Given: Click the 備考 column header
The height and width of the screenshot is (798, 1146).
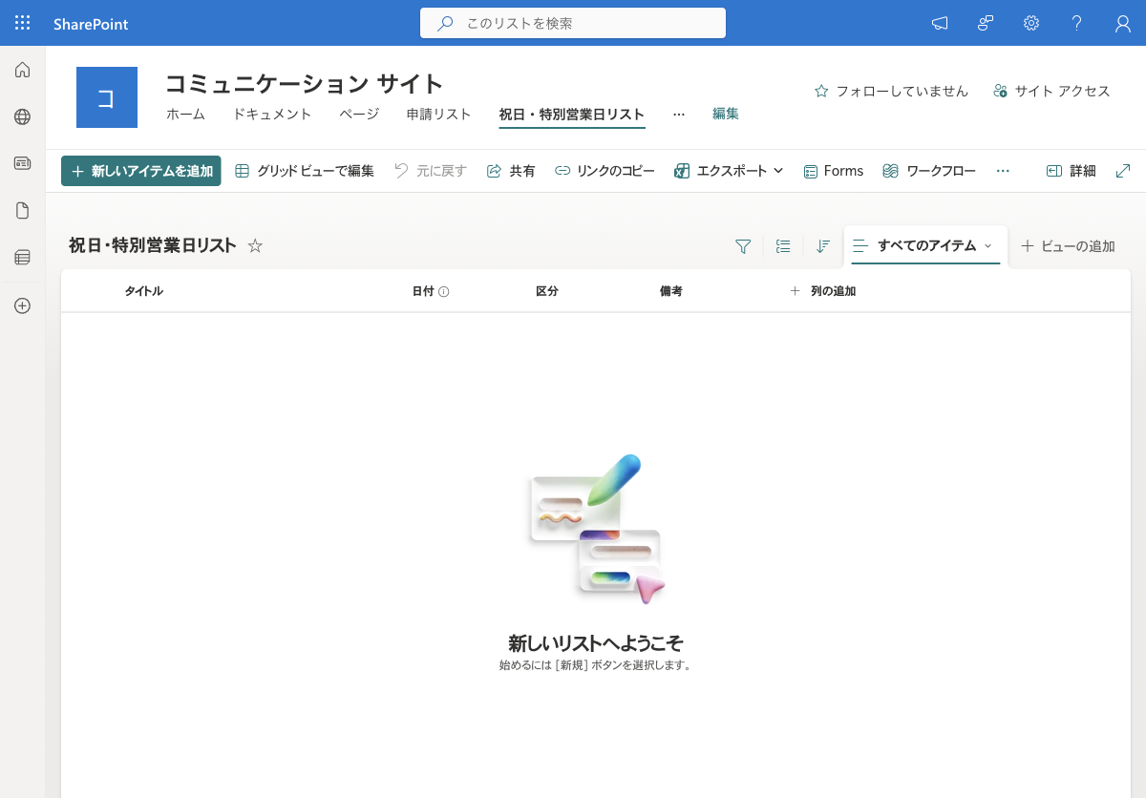Looking at the screenshot, I should [x=671, y=291].
